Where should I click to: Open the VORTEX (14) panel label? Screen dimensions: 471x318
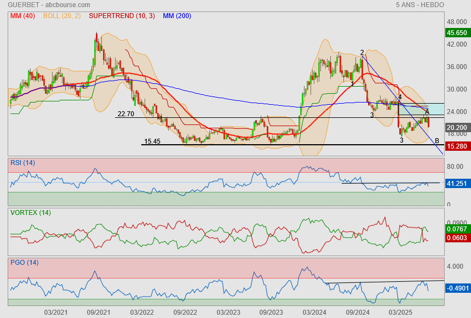coord(30,212)
